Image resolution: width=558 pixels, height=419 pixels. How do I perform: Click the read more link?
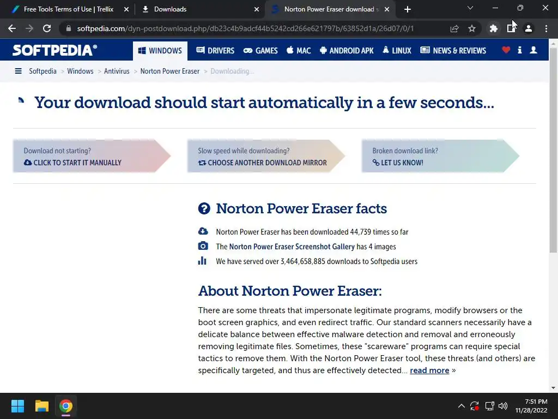(429, 370)
